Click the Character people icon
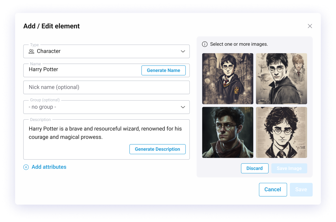This screenshot has width=336, height=222. [x=32, y=51]
